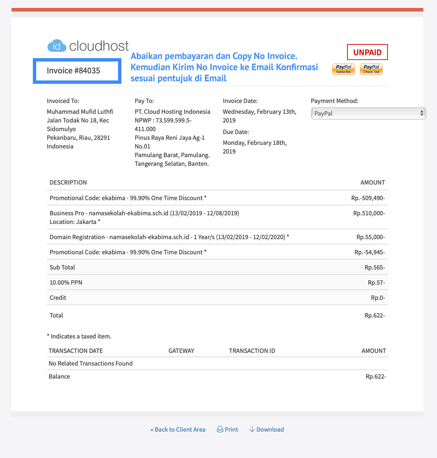
Task: Click the blue instruction text about invoice
Action: [224, 67]
